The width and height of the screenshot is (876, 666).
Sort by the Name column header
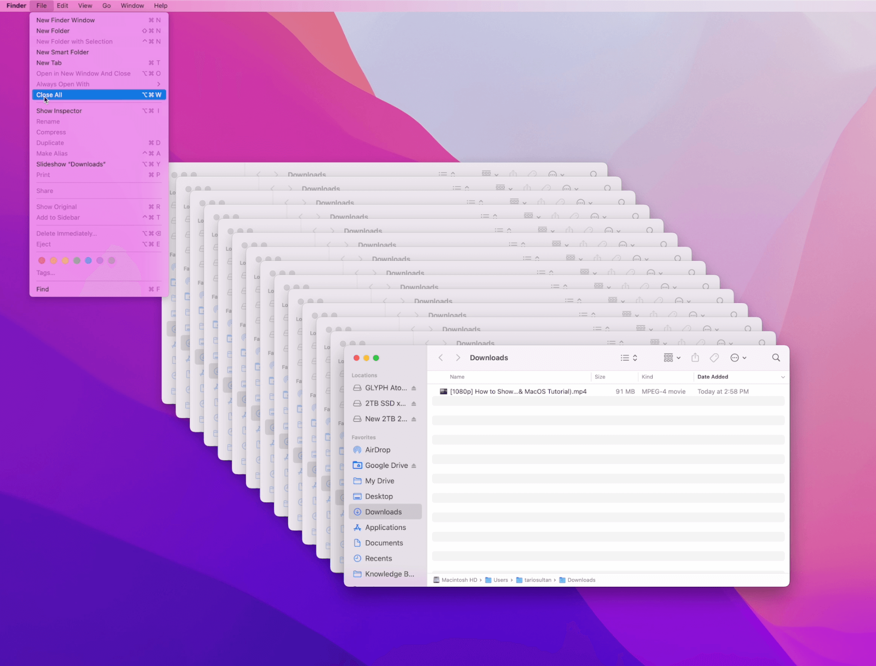(x=457, y=377)
